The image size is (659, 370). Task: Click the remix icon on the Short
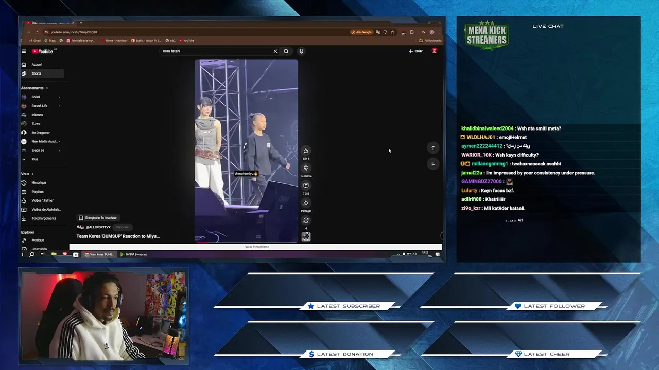(x=306, y=220)
